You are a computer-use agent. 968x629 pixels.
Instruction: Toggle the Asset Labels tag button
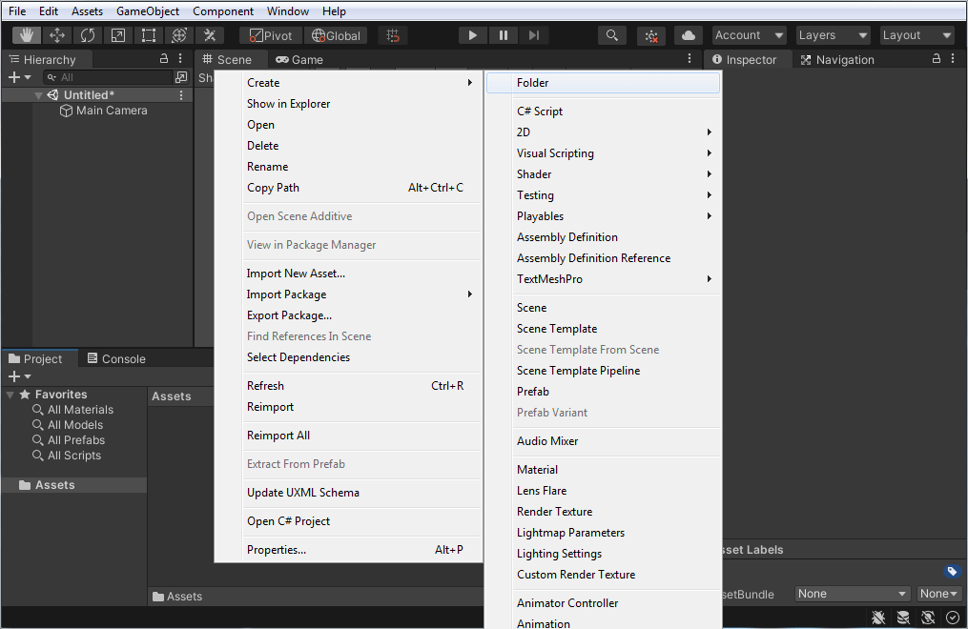click(x=951, y=571)
